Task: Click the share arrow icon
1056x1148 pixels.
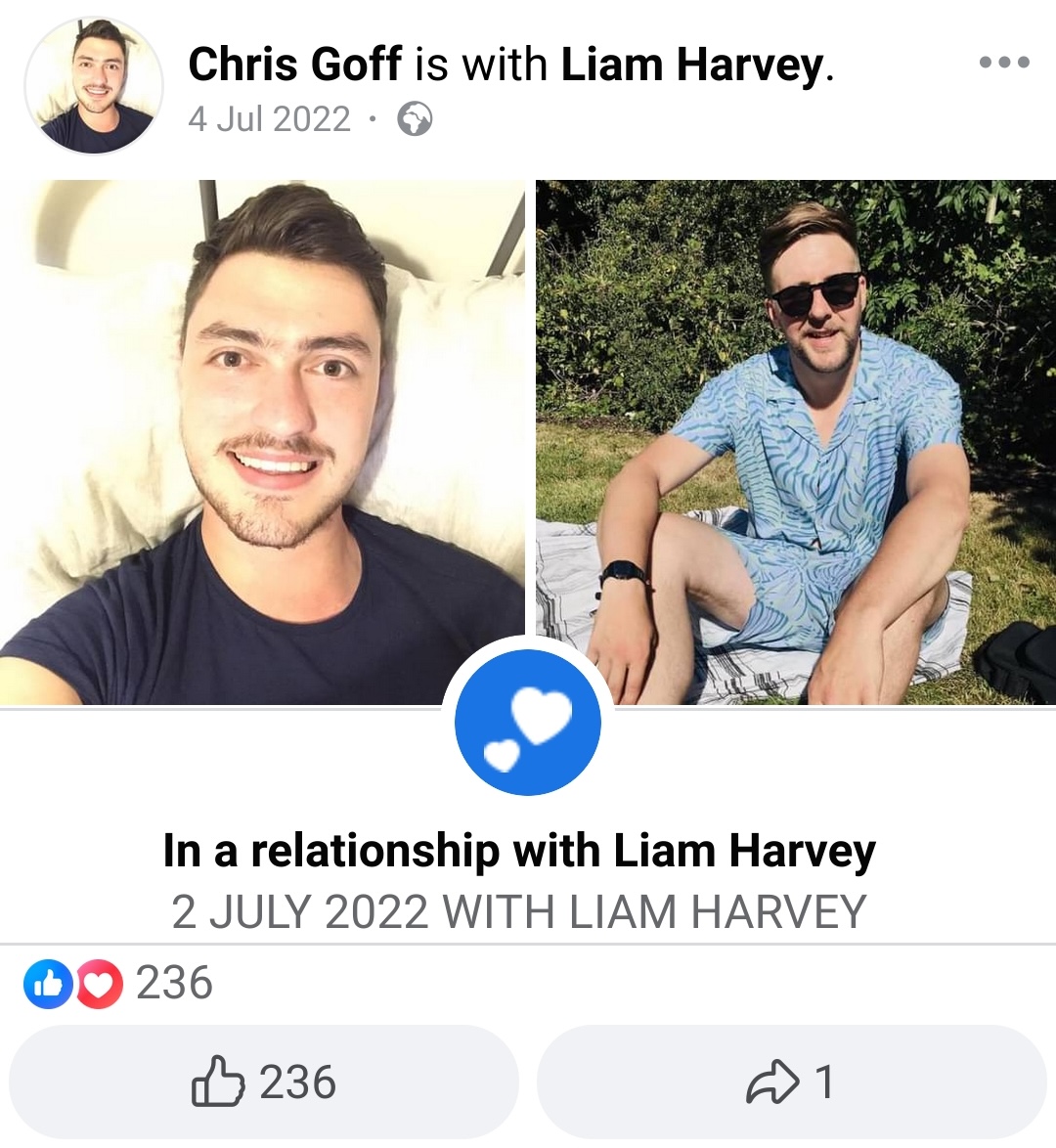Action: (x=772, y=1082)
